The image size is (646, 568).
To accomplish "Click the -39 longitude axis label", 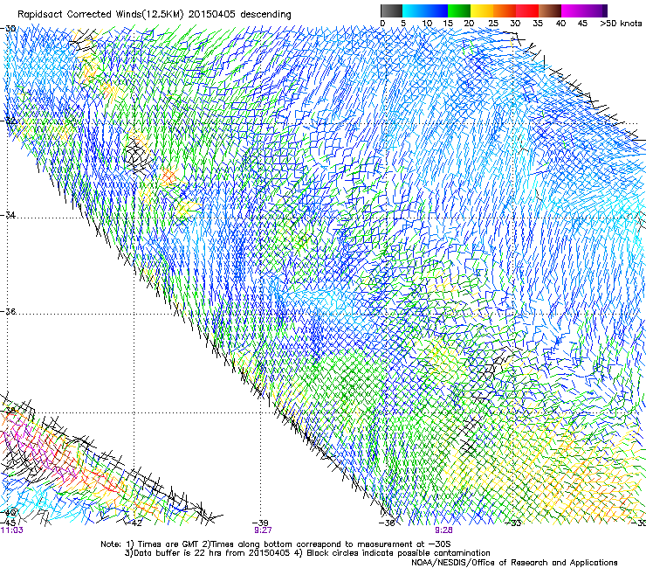I will tap(261, 523).
